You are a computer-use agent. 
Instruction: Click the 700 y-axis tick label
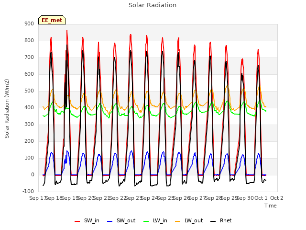coord(29,57)
